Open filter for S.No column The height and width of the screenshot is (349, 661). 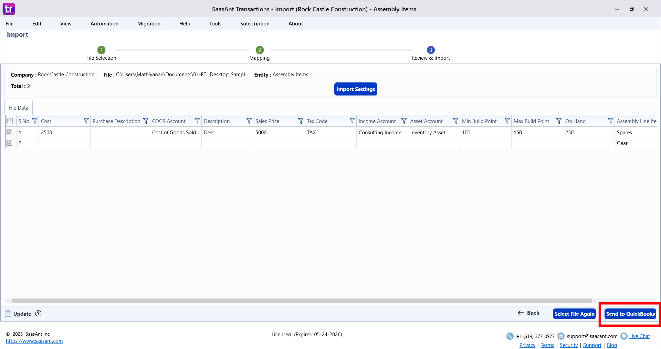pos(34,121)
